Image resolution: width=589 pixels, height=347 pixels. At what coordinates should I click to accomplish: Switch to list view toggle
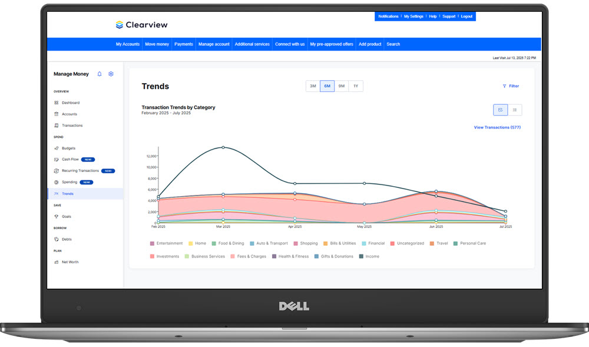click(515, 110)
